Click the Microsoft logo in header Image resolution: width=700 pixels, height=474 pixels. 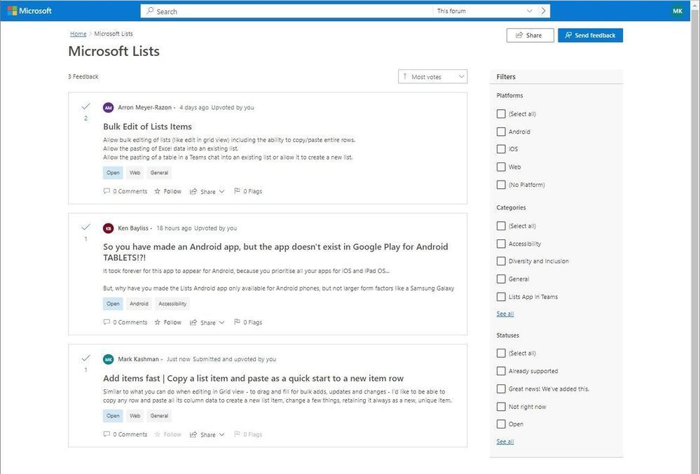click(30, 11)
